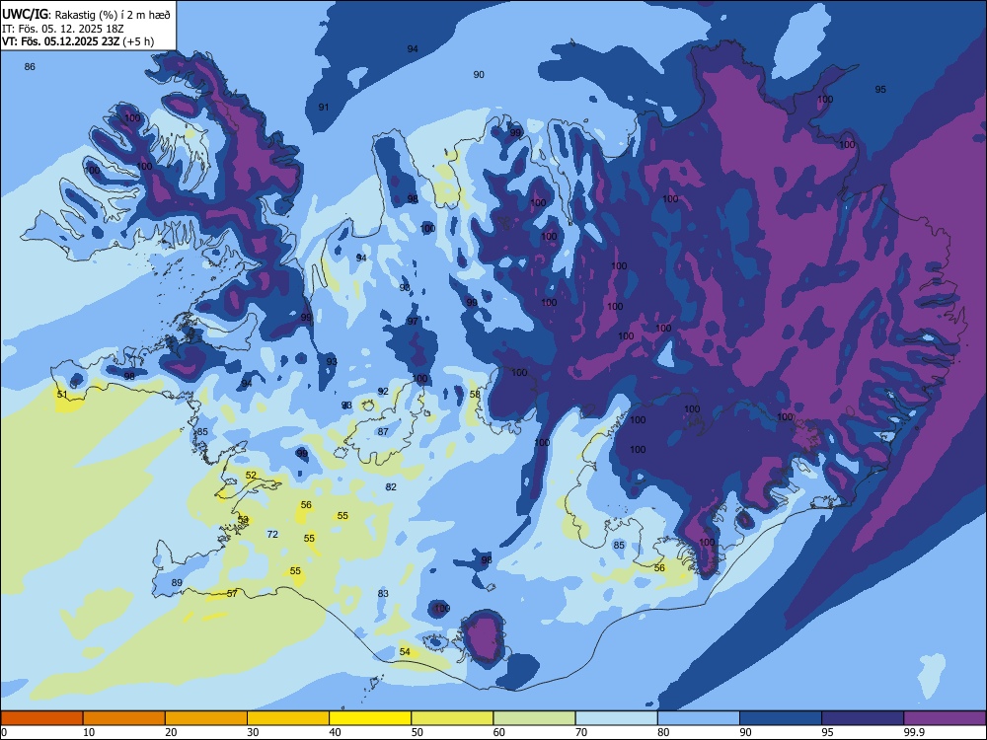Select the 'IT: Fös. 05. 12. 2025 18Z' line
The height and width of the screenshot is (740, 987).
click(63, 29)
